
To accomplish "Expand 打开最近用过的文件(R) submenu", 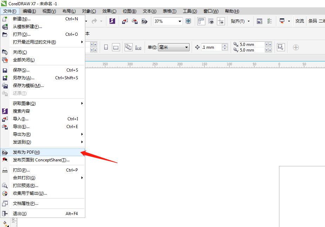I will point(43,42).
